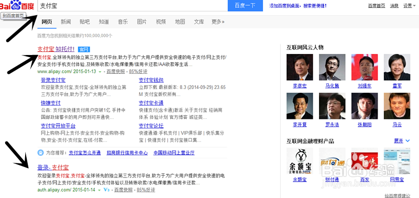Image resolution: width=419 pixels, height=198 pixels.
Task: Expand the 更多» tab menu
Action: tap(218, 21)
